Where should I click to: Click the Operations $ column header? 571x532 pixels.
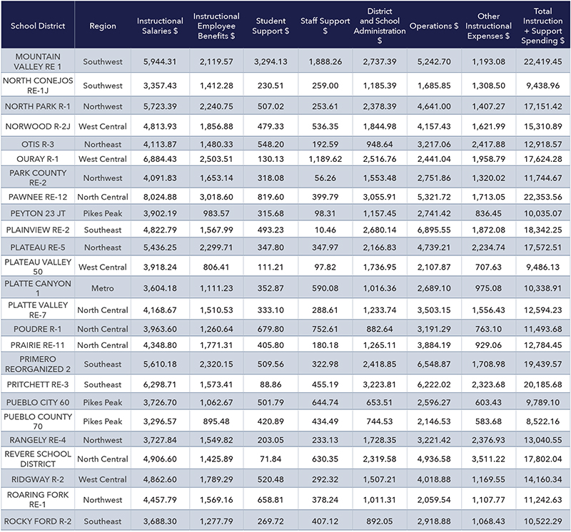[x=434, y=26]
